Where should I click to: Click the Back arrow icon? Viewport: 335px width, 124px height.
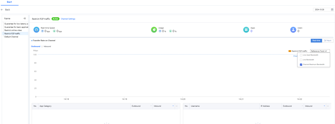[x=2, y=10]
